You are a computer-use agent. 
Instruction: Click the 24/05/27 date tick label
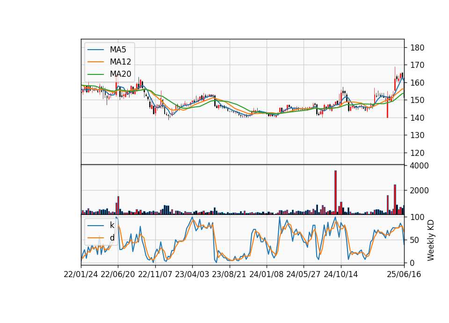(x=304, y=275)
